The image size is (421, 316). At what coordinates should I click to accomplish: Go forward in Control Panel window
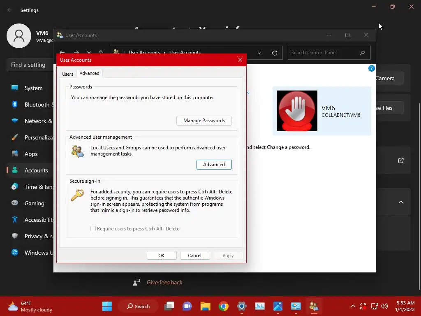pos(76,52)
